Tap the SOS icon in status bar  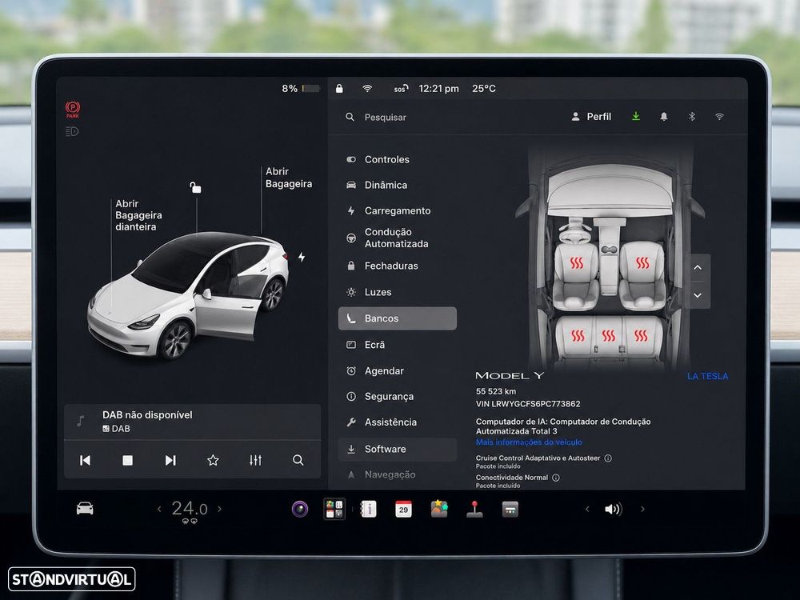(401, 89)
